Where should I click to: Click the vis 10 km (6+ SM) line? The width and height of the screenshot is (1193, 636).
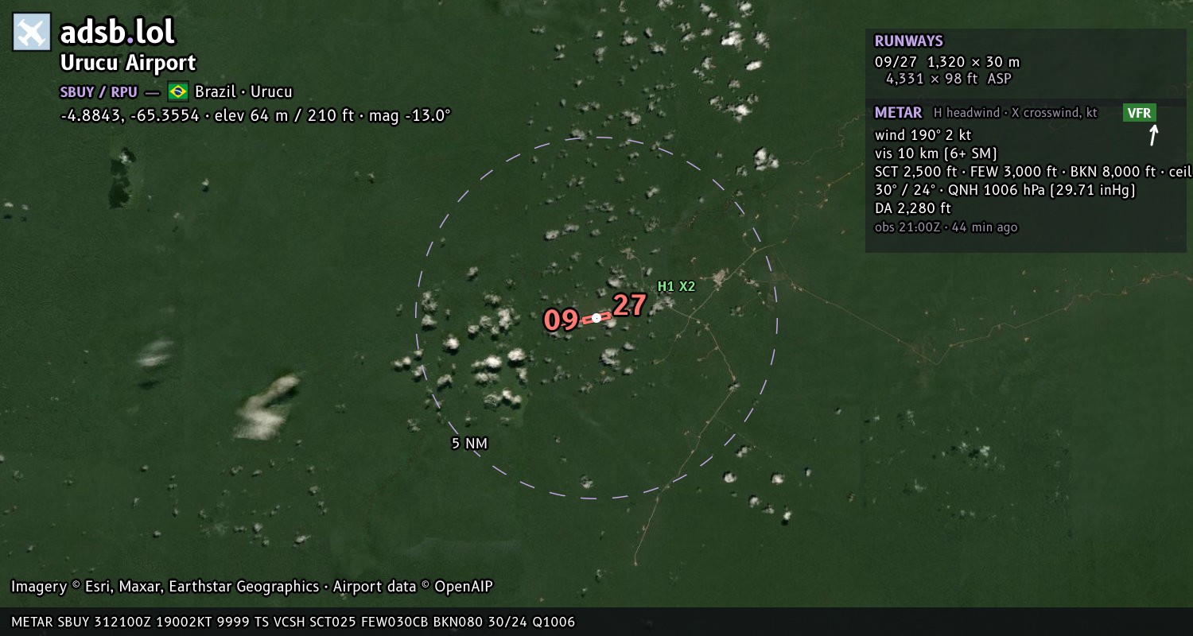(936, 153)
